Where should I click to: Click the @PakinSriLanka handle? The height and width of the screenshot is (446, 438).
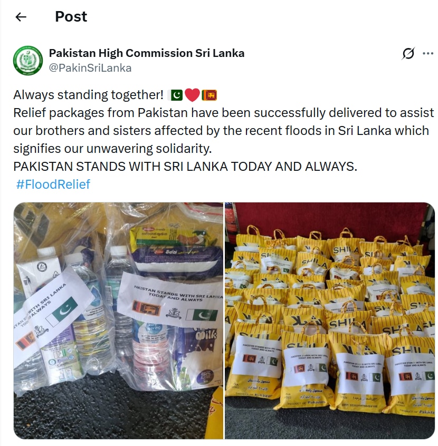[90, 68]
